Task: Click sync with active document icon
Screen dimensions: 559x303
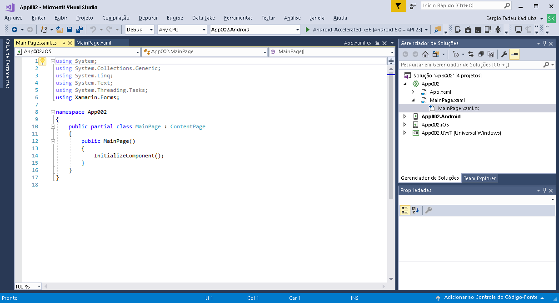Action: [x=471, y=54]
